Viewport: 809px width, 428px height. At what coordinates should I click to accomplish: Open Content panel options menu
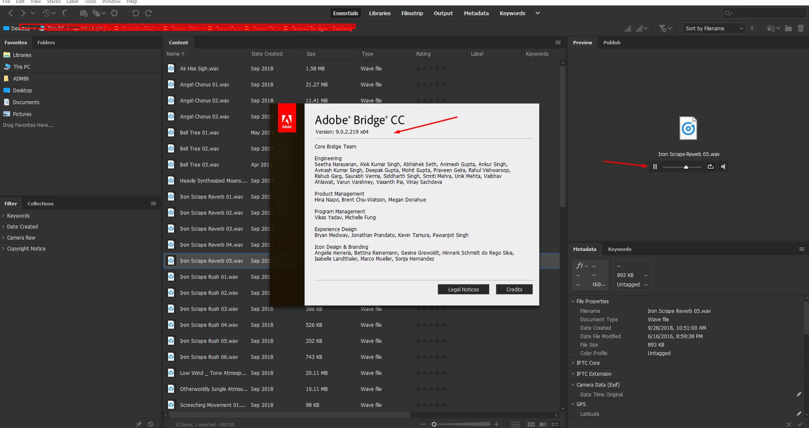click(558, 43)
